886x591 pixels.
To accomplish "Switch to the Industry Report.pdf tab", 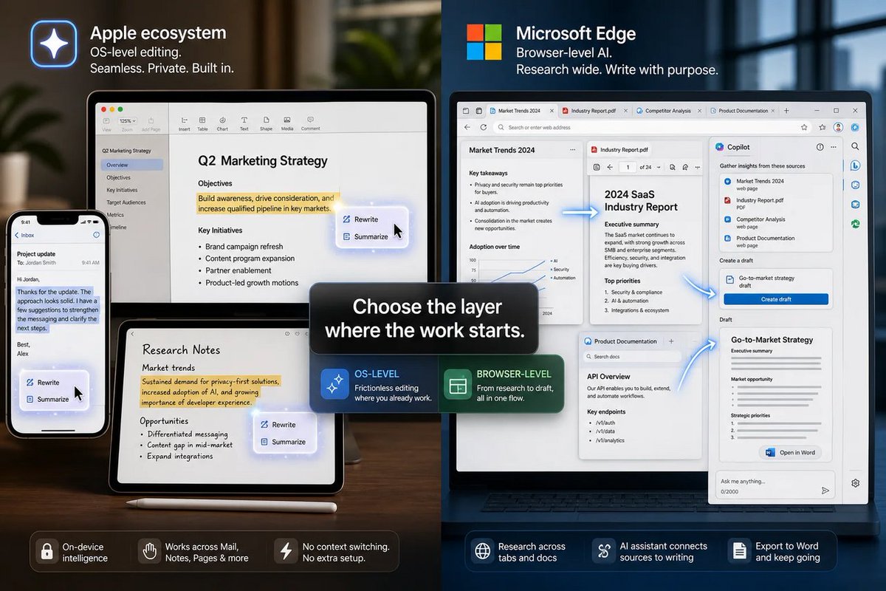I will (594, 111).
